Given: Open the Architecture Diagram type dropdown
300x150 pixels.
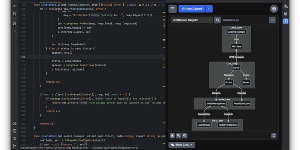Looking at the screenshot, I should click(x=192, y=20).
